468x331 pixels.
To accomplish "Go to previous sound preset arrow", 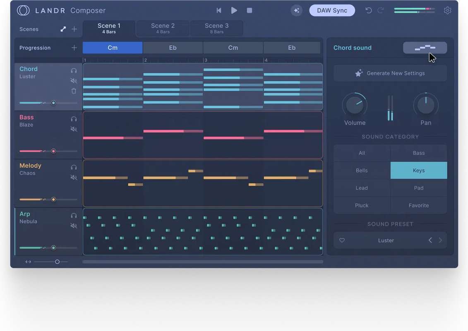I will point(430,240).
